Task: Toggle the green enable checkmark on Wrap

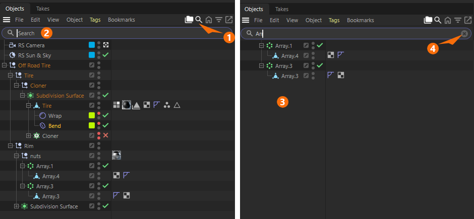Action: 105,115
